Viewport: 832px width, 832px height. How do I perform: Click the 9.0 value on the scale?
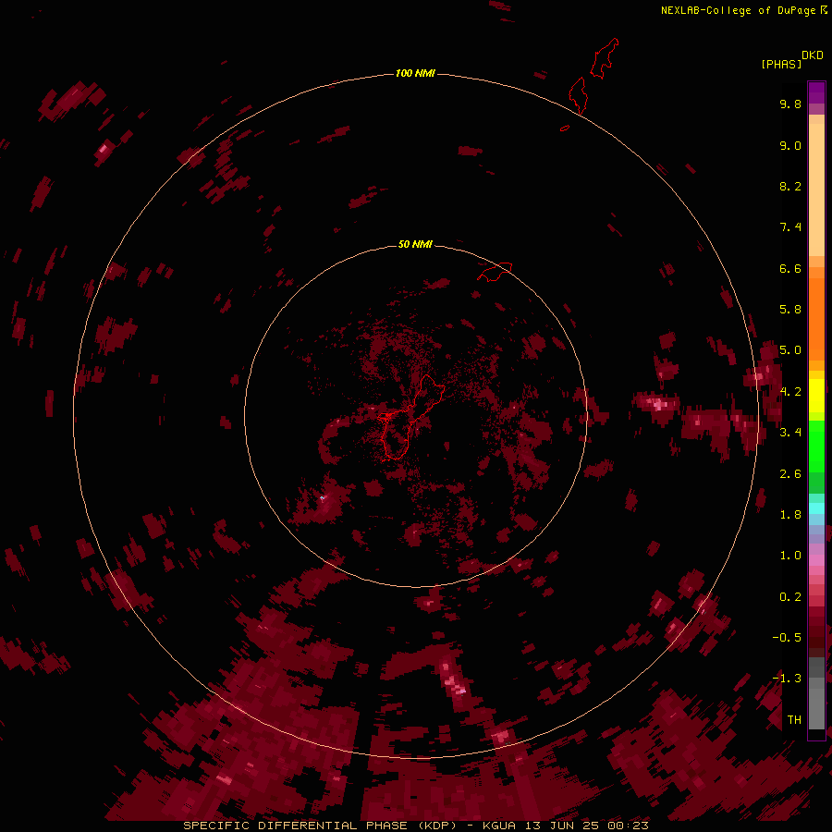coord(790,145)
